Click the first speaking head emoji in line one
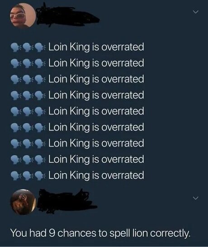The width and height of the screenshot is (208, 247). click(15, 47)
